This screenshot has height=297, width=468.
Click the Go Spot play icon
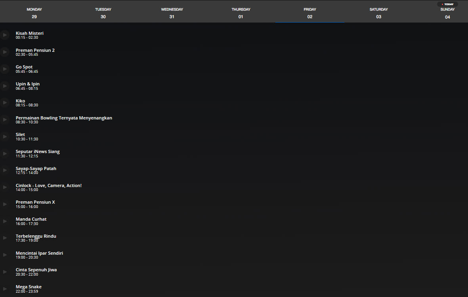[5, 69]
